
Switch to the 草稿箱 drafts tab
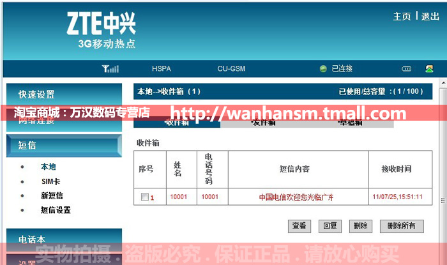pyautogui.click(x=350, y=123)
